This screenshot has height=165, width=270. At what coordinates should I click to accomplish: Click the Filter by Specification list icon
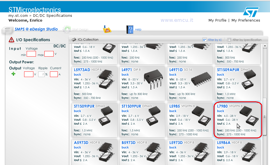click(229, 40)
